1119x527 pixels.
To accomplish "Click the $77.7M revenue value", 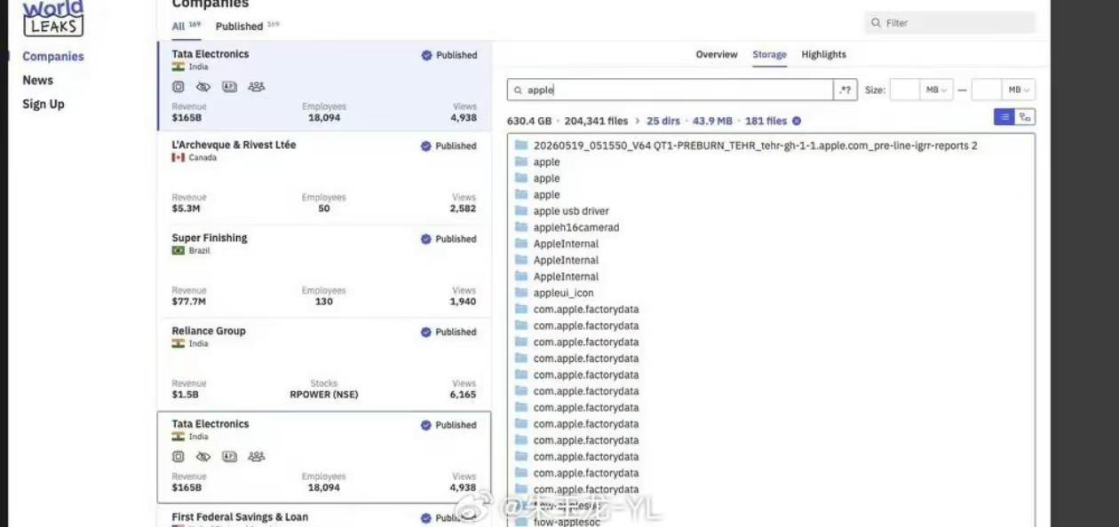I will pyautogui.click(x=189, y=302).
